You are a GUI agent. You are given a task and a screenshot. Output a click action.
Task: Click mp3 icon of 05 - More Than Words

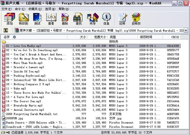tap(4, 63)
